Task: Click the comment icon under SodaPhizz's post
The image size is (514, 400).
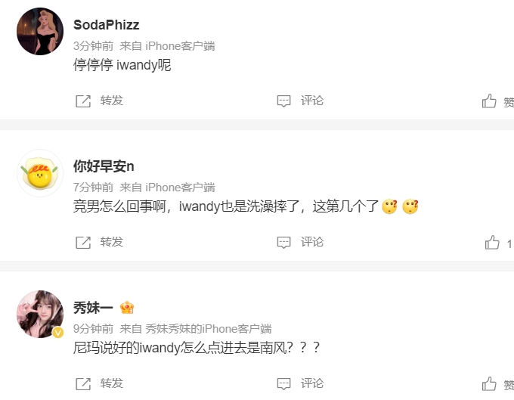Action: [284, 101]
